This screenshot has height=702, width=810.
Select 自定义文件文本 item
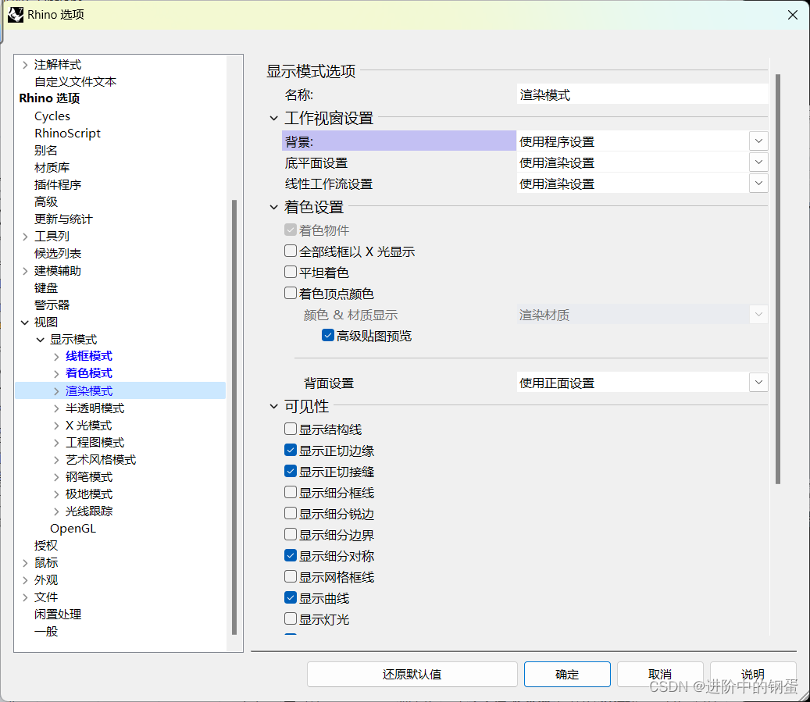pos(75,82)
